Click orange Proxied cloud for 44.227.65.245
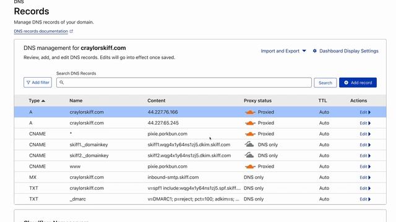This screenshot has width=396, height=222. [x=250, y=123]
